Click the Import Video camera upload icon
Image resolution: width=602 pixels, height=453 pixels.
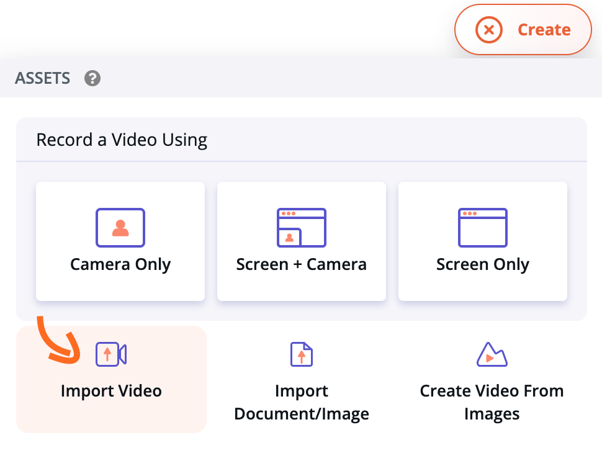tap(111, 354)
